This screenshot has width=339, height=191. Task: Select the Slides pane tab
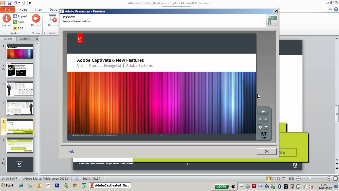[x=8, y=39]
